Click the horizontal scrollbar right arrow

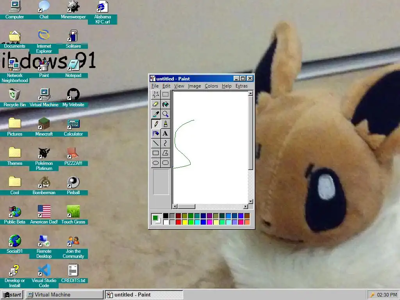pyautogui.click(x=245, y=206)
